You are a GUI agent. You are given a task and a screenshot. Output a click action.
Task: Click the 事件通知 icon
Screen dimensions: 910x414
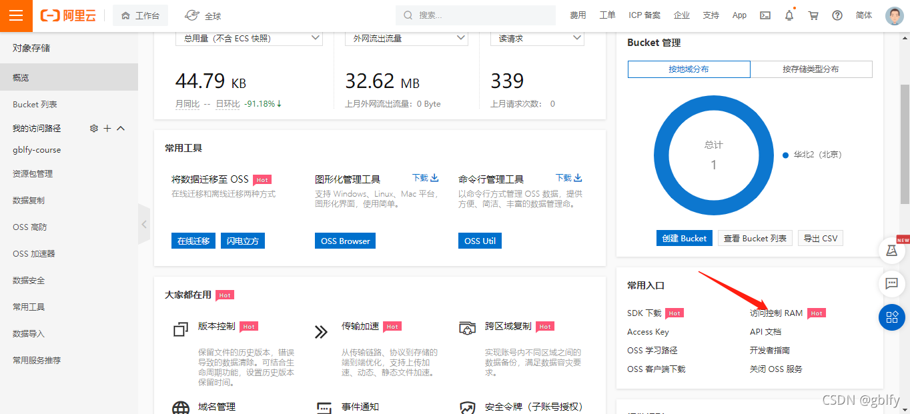pos(324,408)
